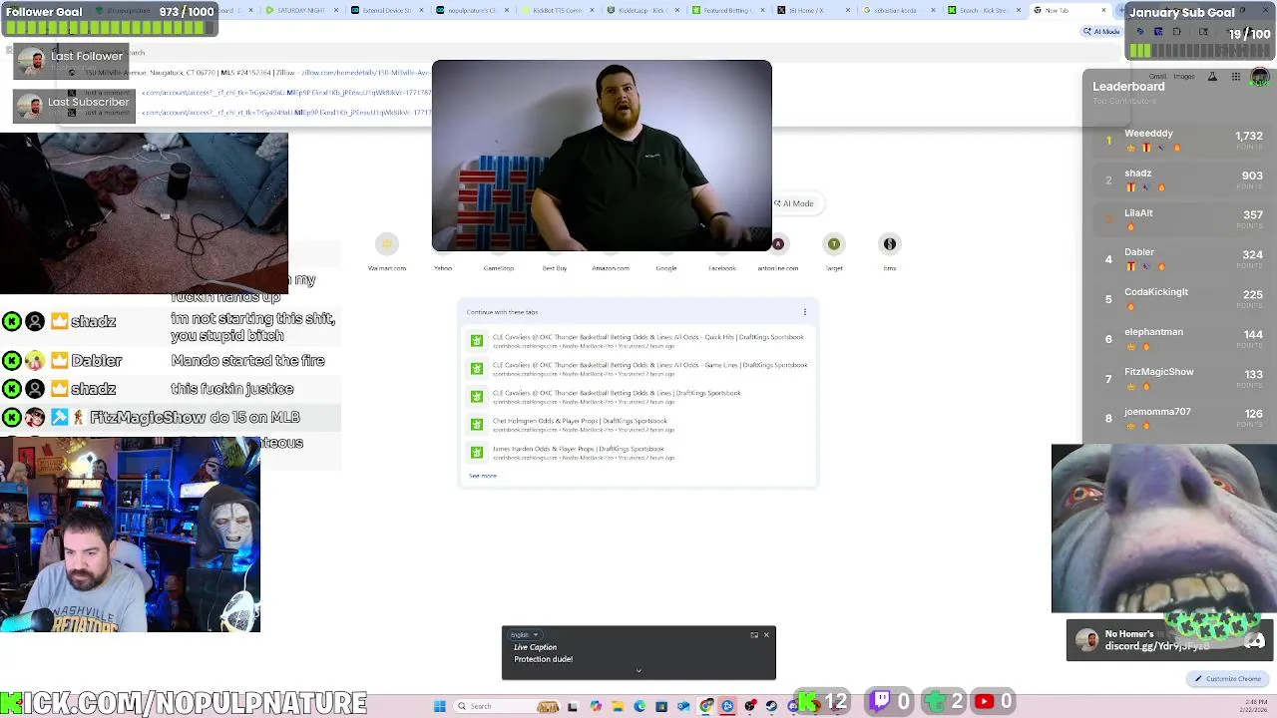Open the Windows Start menu

click(439, 706)
